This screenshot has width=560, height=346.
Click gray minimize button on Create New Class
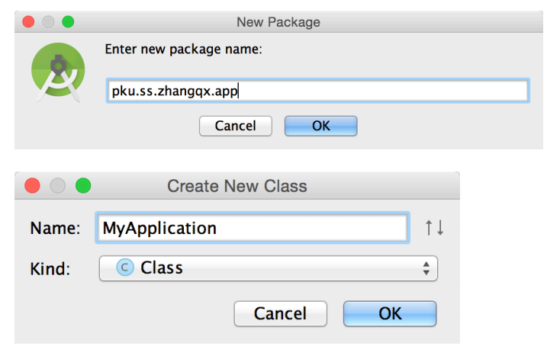click(58, 185)
